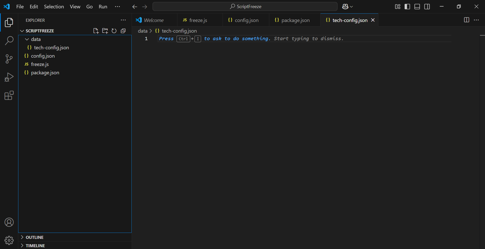Screen dimensions: 485x249
Task: Select the tech-config.json editor tab
Action: point(350,20)
